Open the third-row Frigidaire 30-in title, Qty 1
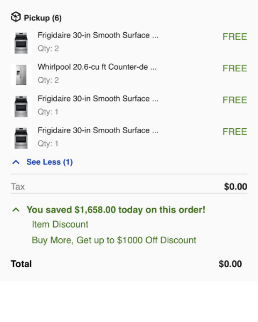 coord(98,99)
